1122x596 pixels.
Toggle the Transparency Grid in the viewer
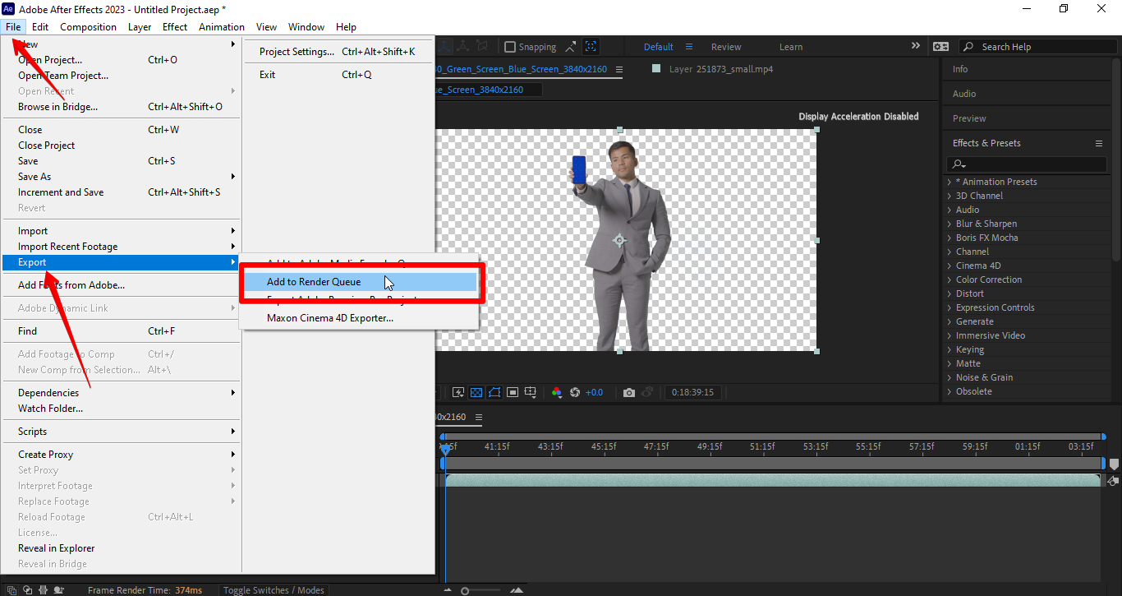point(476,392)
